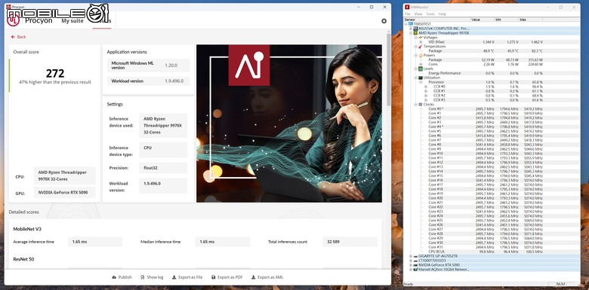Click the Marvell AQtion network adapter icon
The height and width of the screenshot is (290, 589).
point(415,270)
